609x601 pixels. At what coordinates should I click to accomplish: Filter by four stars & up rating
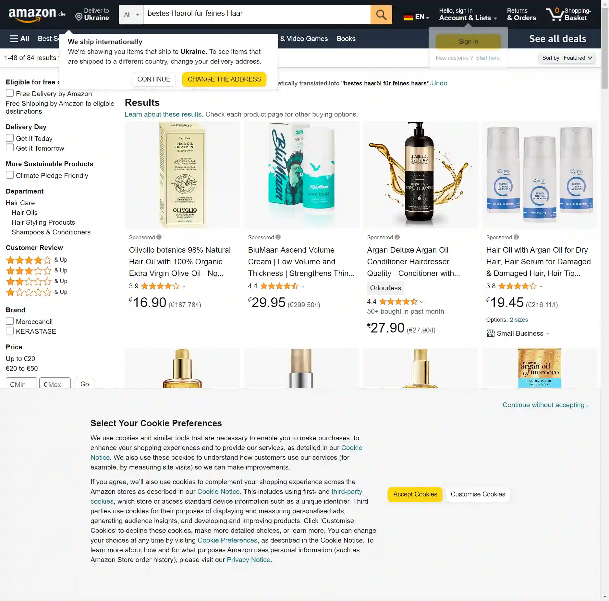coord(36,260)
